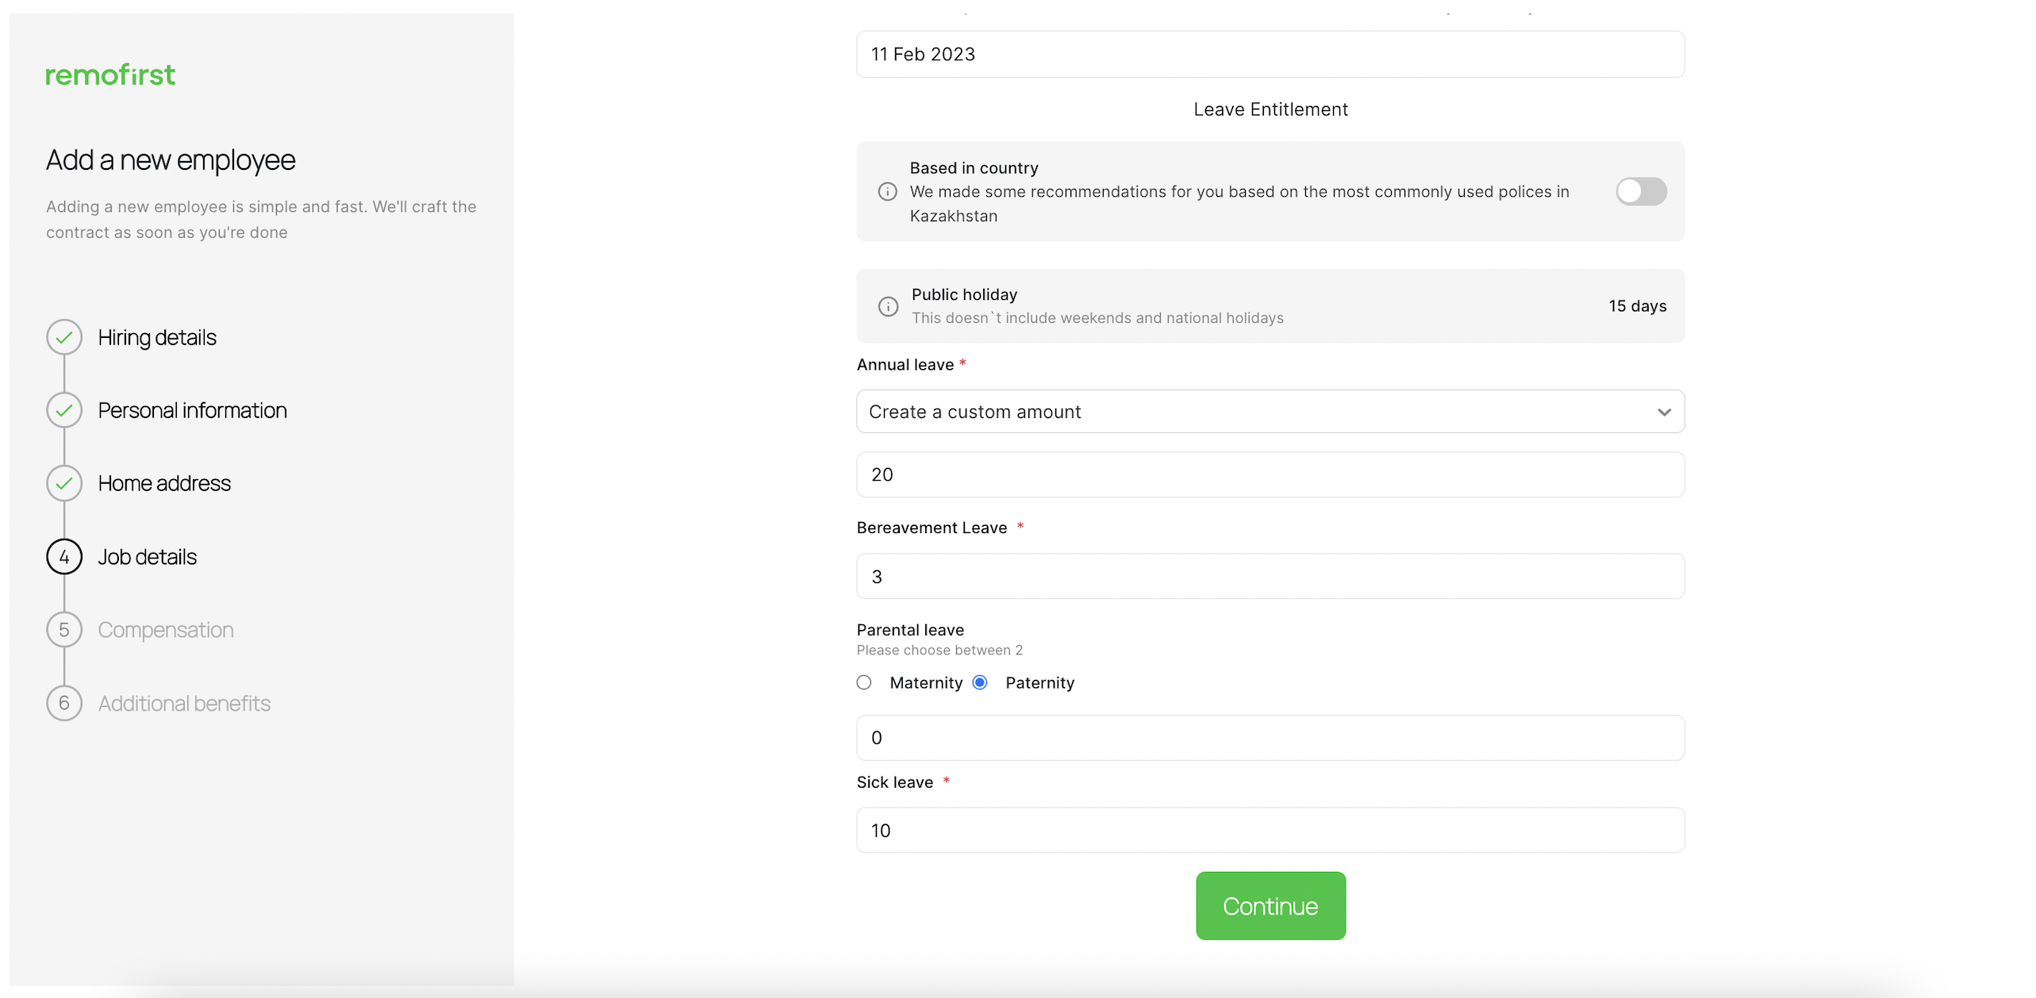Image resolution: width=2036 pixels, height=998 pixels.
Task: Click the Hiring details checkmark step icon
Action: point(64,338)
